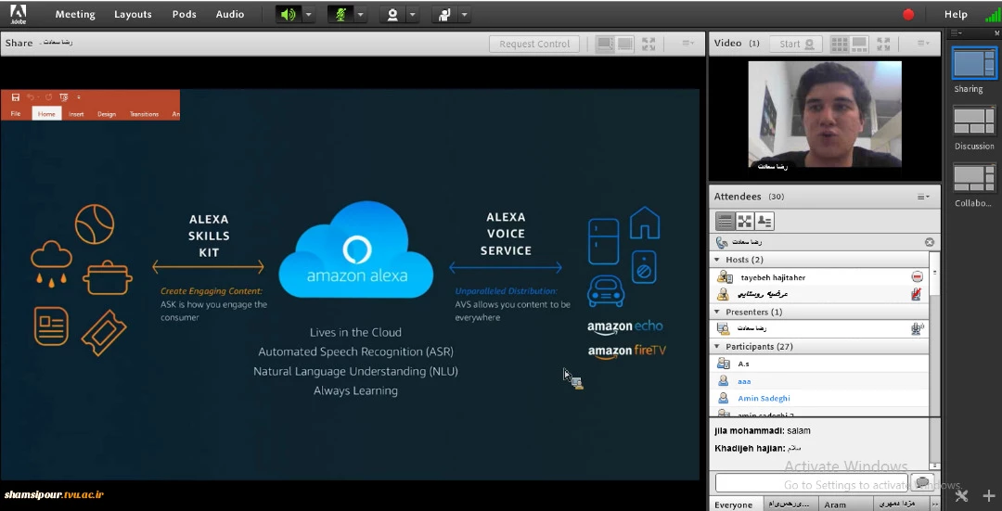Click chat message from Khadijeh hajian
This screenshot has width=1002, height=511.
(x=757, y=449)
